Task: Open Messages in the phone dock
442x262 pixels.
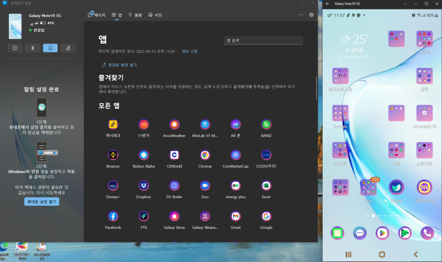Action: point(360,233)
